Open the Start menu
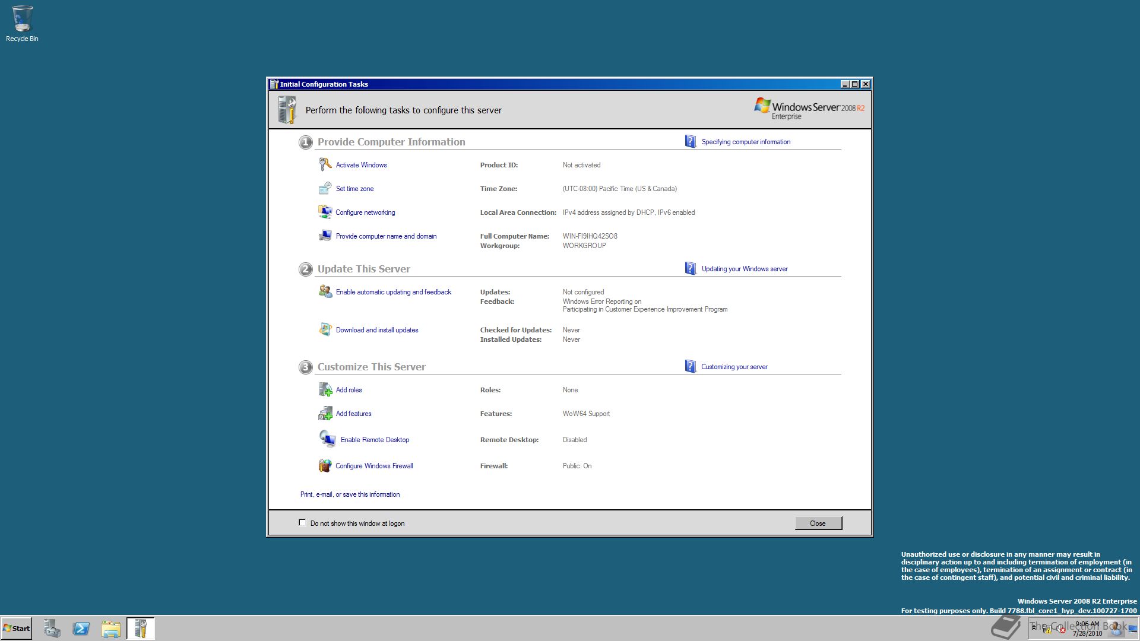This screenshot has height=641, width=1140. click(x=17, y=629)
